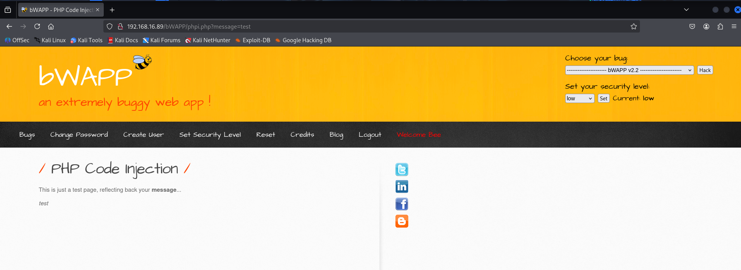
Task: Open a new tab with plus button
Action: point(112,10)
